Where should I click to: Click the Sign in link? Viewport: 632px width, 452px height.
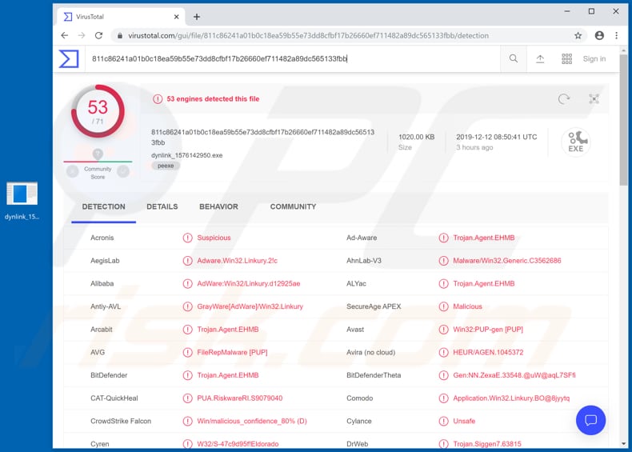point(594,58)
